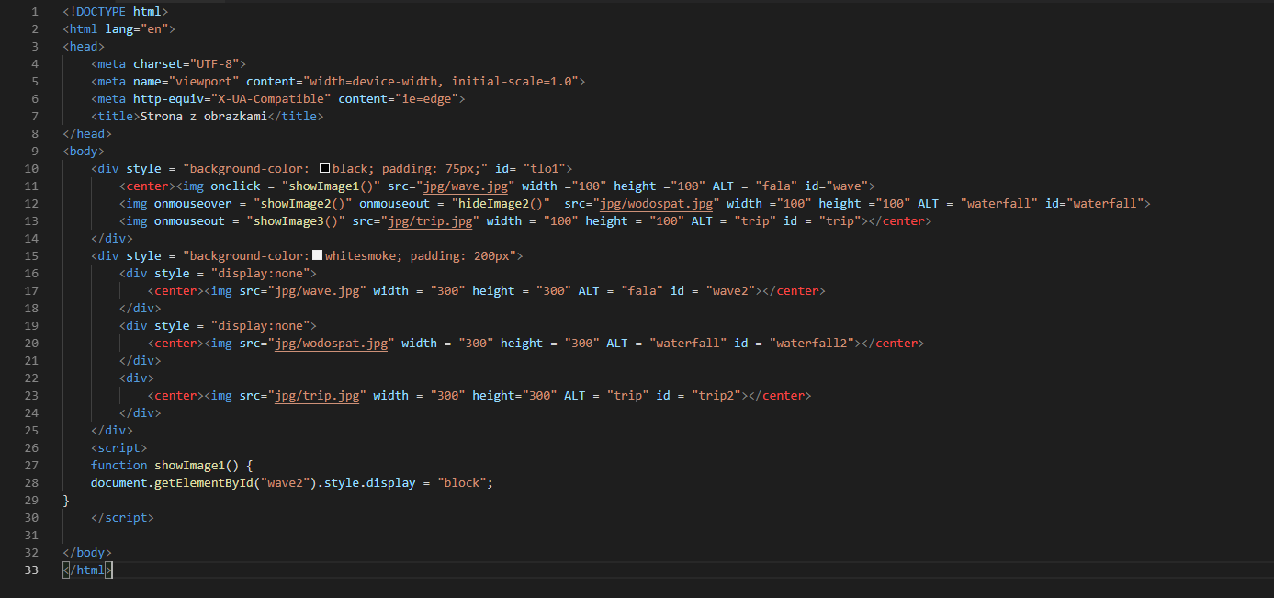
Task: Click the onmouseover attribute on line 12
Action: 193,203
